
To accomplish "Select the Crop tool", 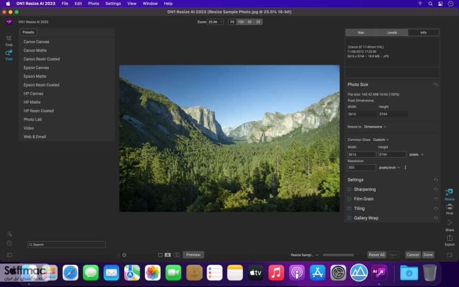I will coord(9,40).
